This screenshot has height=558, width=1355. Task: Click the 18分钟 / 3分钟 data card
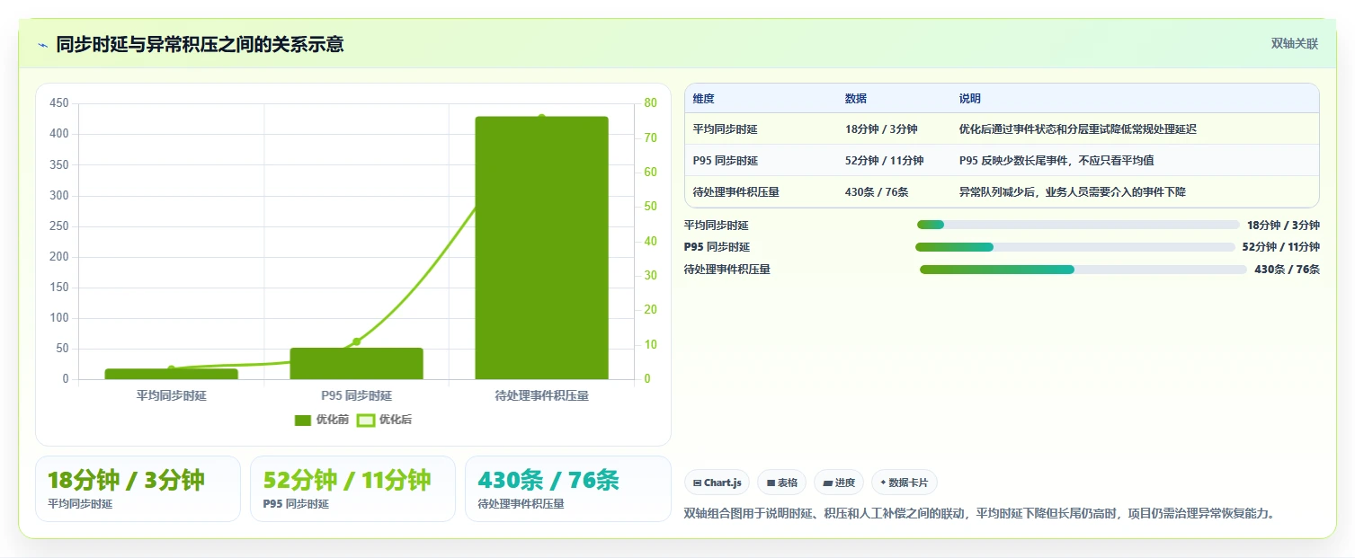click(x=138, y=489)
